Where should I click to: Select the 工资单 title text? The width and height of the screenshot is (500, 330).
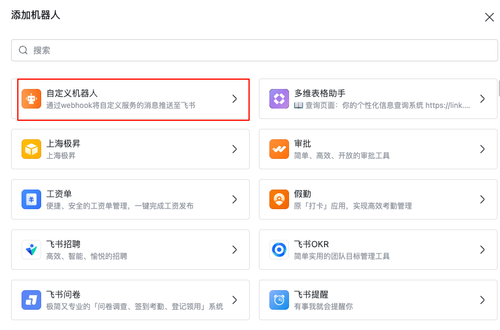59,194
